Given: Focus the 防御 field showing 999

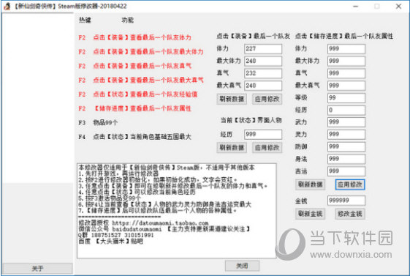Looking at the screenshot, I should [x=346, y=146].
